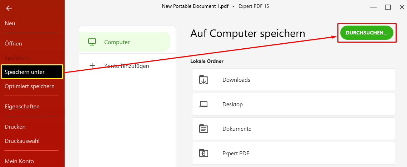Open Druckauswahl entry

coord(22,141)
